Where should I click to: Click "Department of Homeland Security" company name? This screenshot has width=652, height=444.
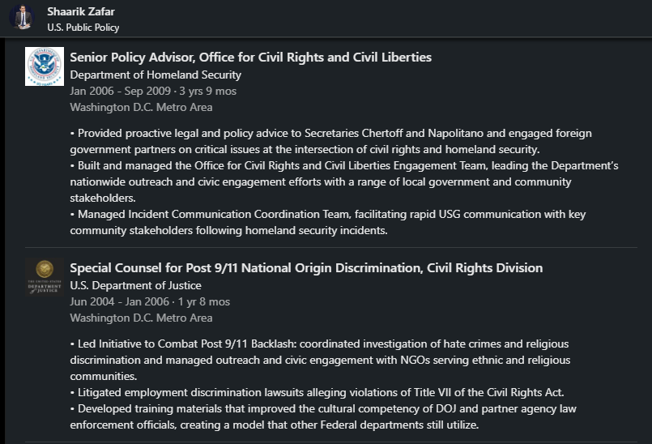[156, 75]
